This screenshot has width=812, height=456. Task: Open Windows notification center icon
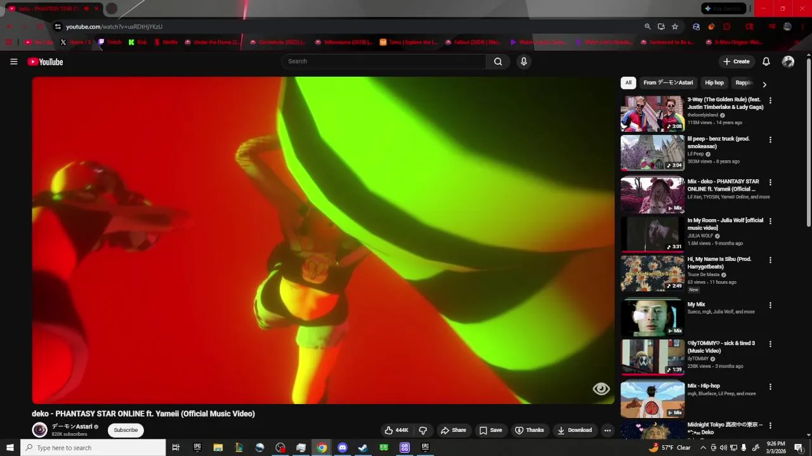799,448
